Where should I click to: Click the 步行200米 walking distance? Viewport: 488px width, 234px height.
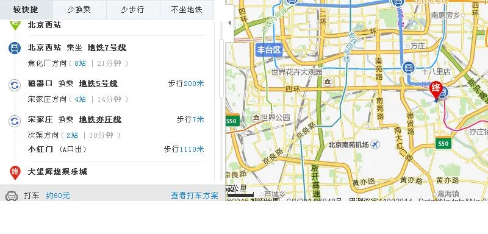186,83
